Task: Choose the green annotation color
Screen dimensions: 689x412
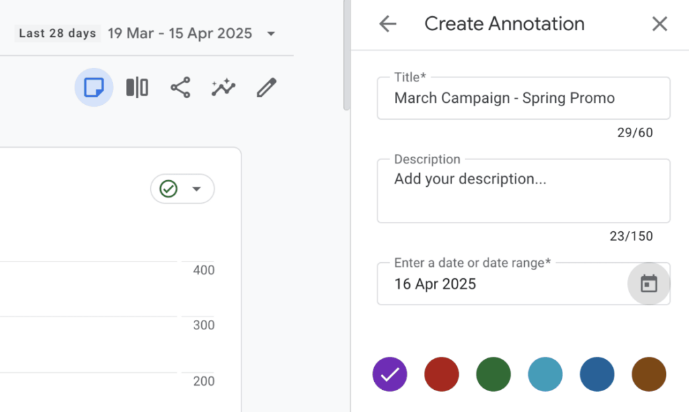Action: point(493,374)
